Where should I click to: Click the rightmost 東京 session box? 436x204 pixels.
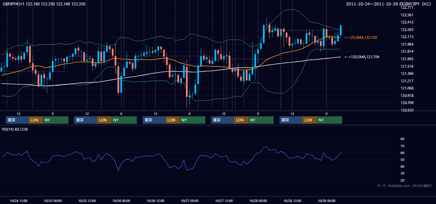pos(291,120)
